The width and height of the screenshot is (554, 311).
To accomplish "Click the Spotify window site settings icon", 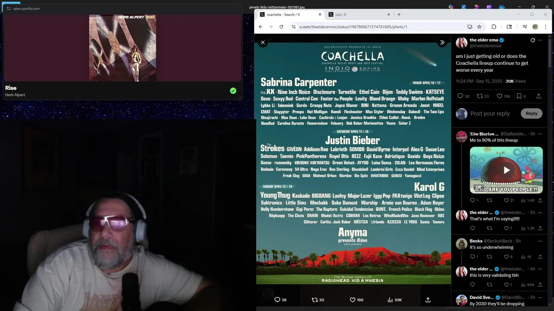I will click(x=8, y=9).
